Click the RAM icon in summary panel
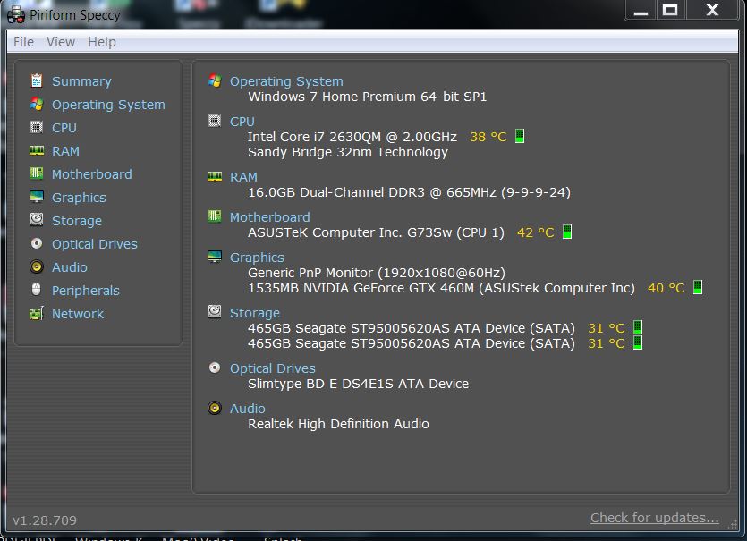 click(215, 177)
